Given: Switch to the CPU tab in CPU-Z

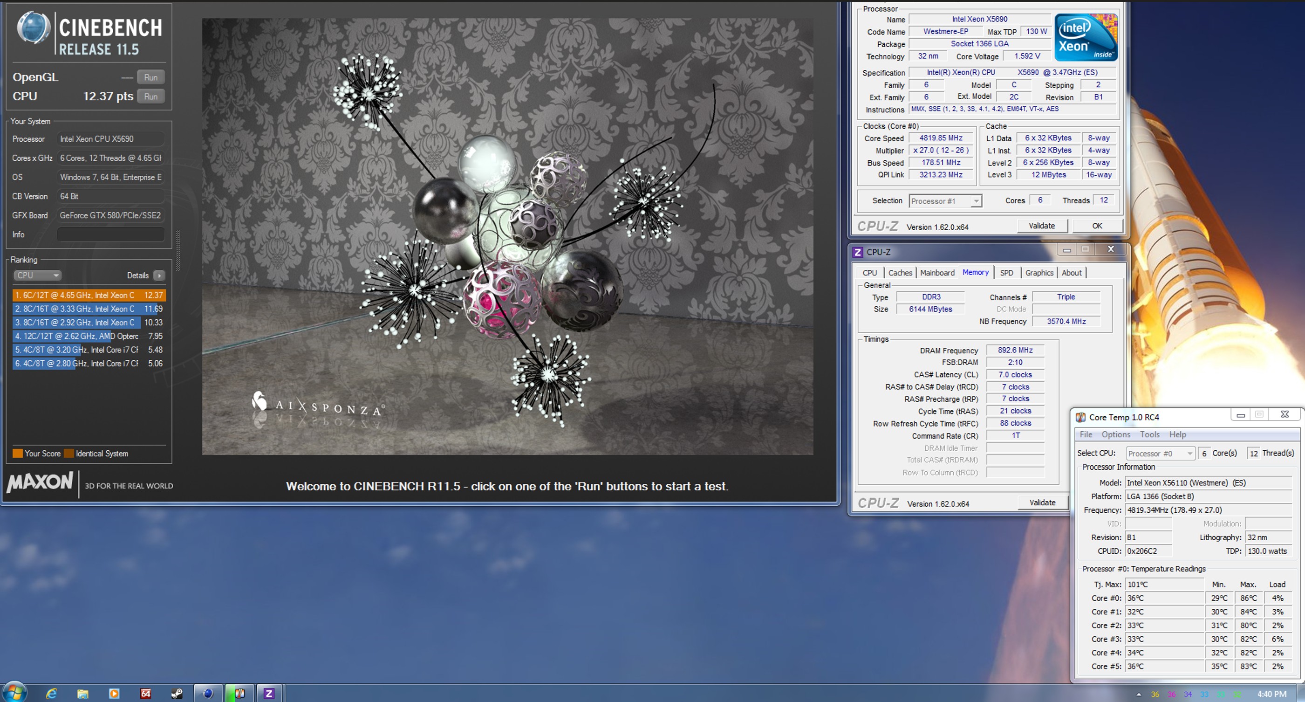Looking at the screenshot, I should (x=869, y=273).
